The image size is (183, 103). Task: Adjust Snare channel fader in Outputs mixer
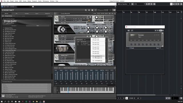pos(60,75)
